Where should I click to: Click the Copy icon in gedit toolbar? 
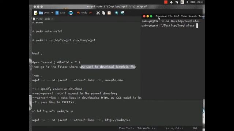(103, 13)
